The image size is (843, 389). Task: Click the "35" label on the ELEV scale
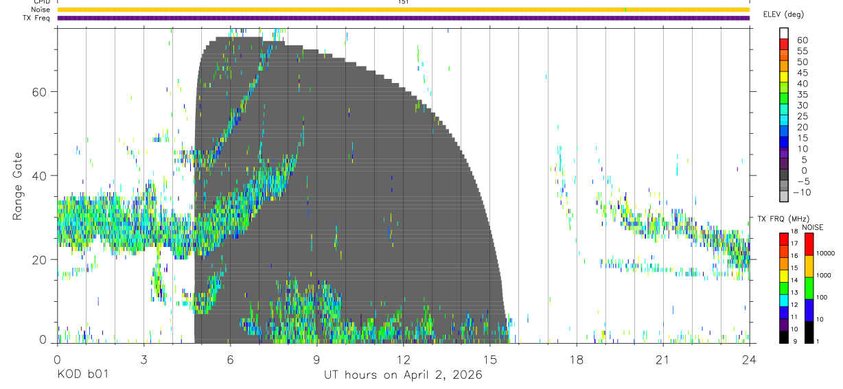click(x=801, y=94)
